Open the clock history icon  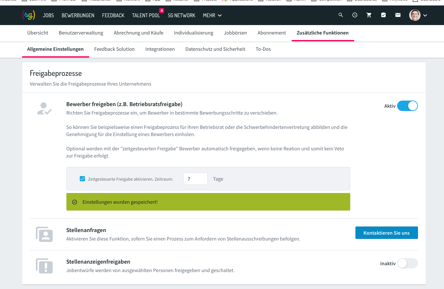point(355,15)
